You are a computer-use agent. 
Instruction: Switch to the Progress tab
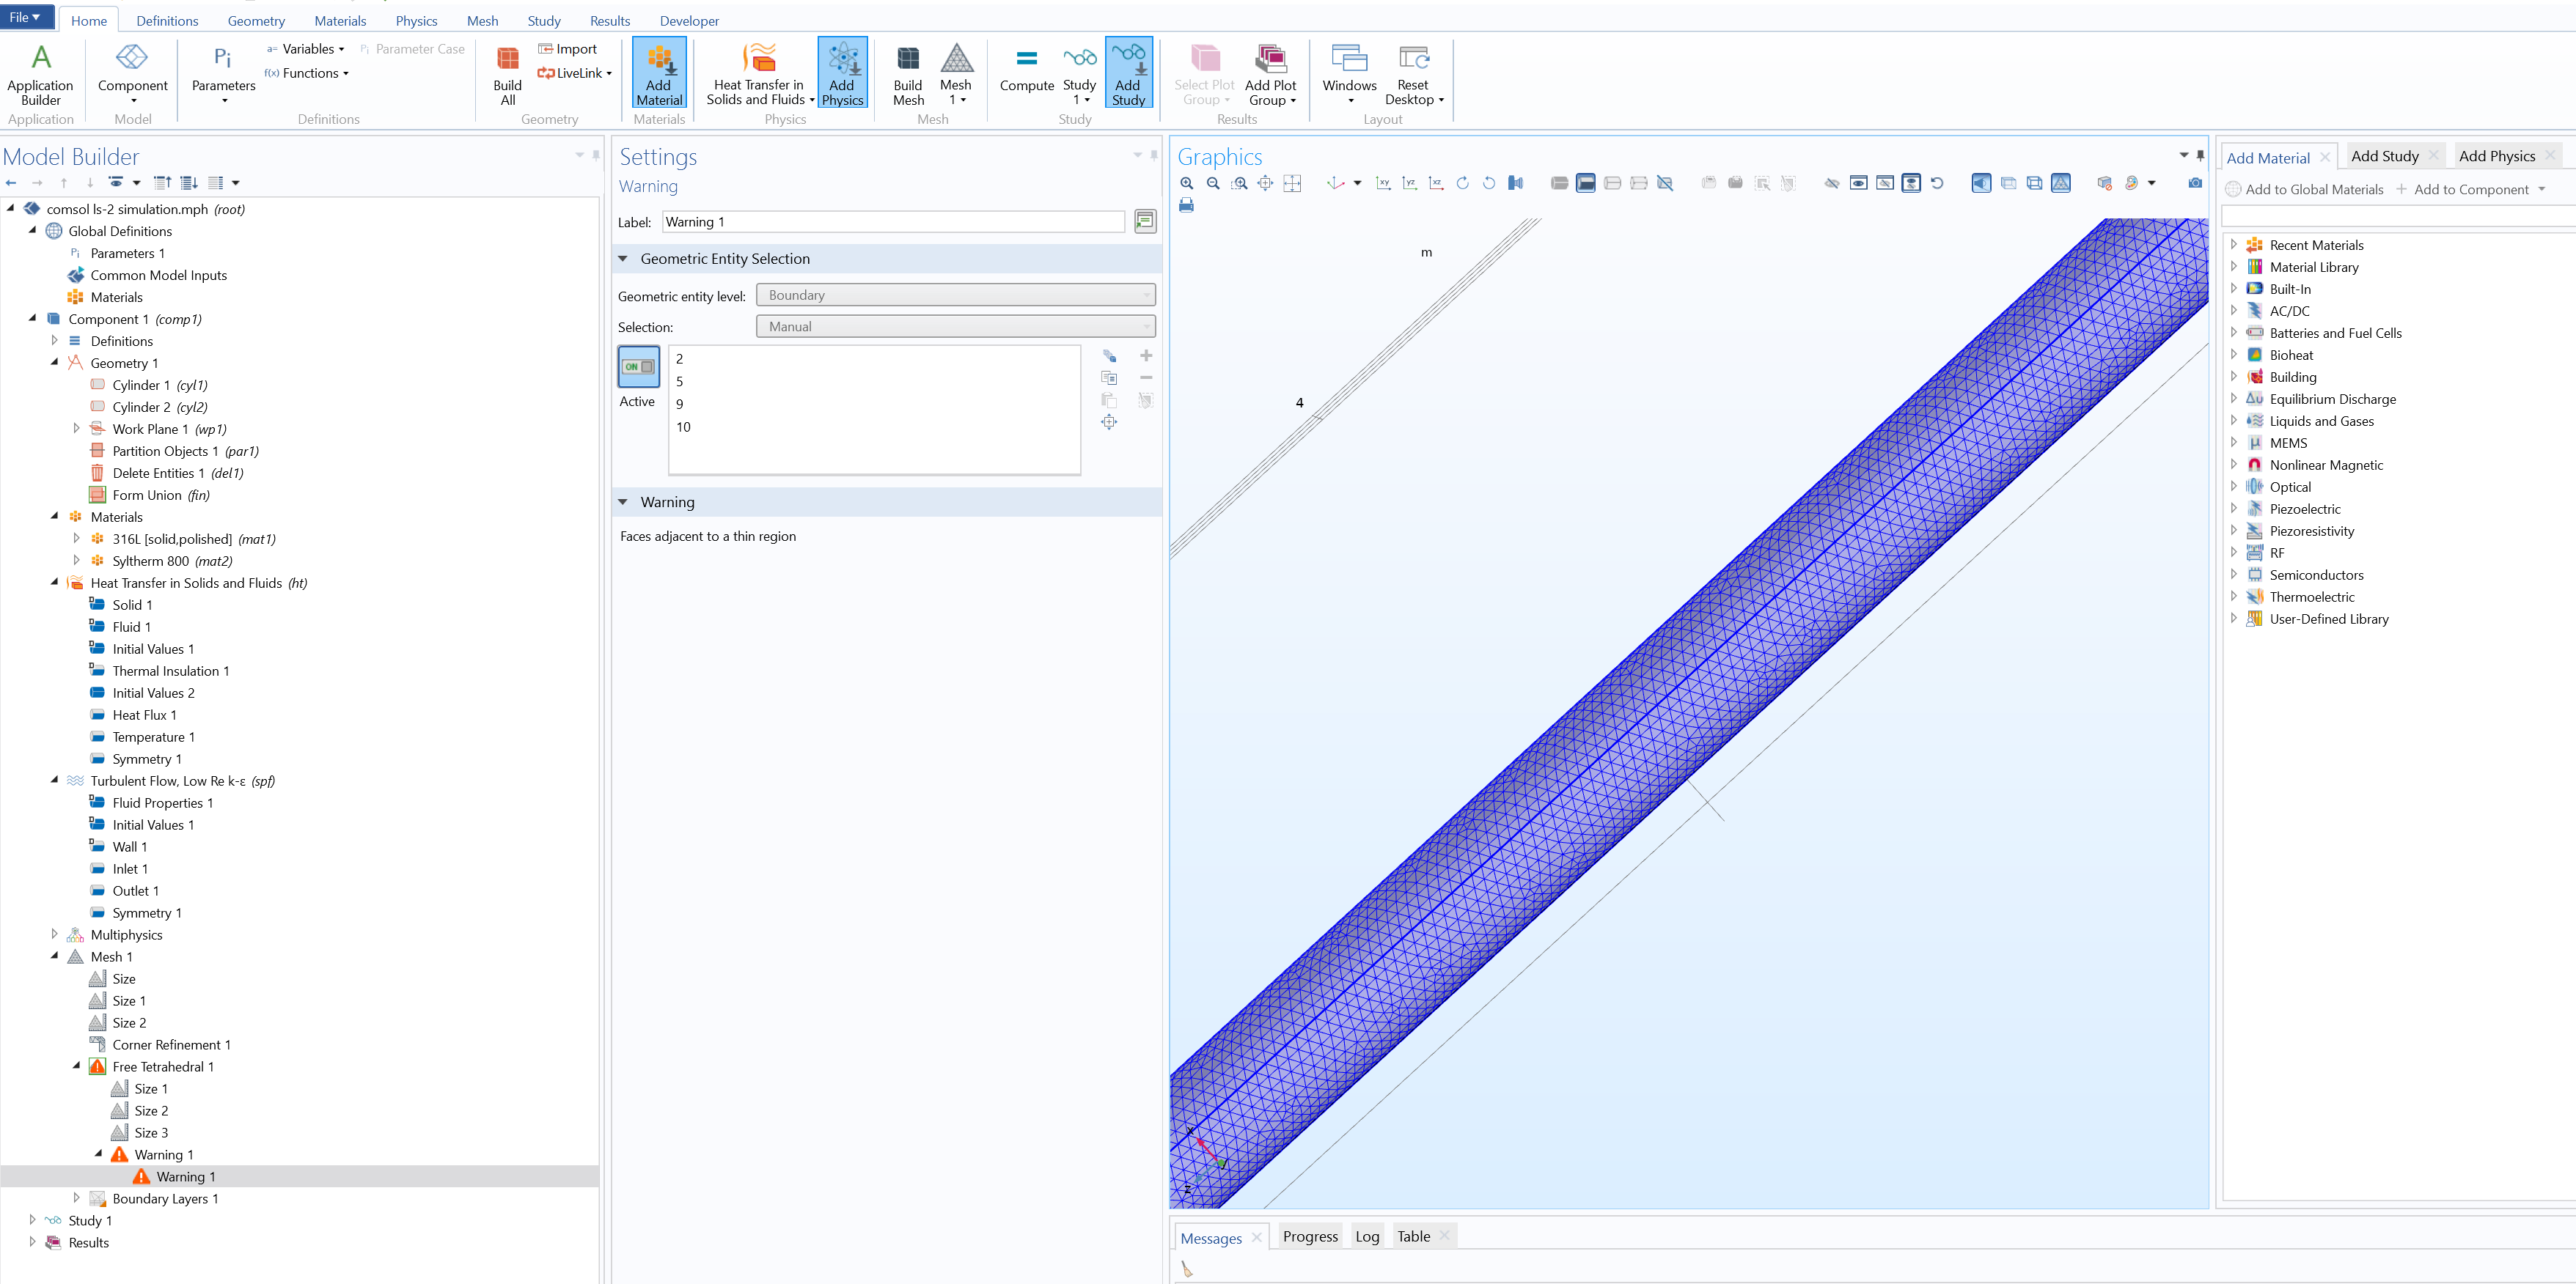coord(1309,1236)
